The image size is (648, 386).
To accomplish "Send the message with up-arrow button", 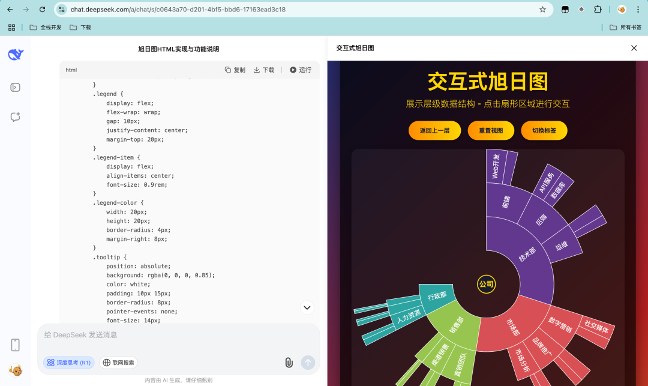I will coord(308,363).
